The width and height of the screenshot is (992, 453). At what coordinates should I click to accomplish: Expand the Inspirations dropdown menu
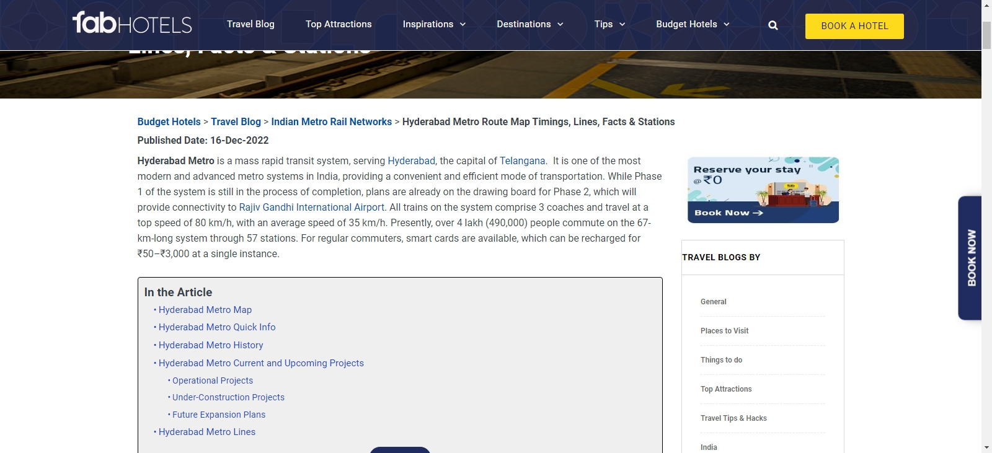coord(434,24)
